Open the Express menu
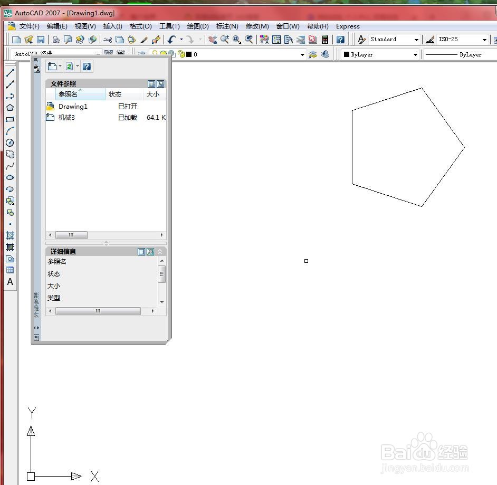Screen dimensions: 497x485 coord(348,26)
